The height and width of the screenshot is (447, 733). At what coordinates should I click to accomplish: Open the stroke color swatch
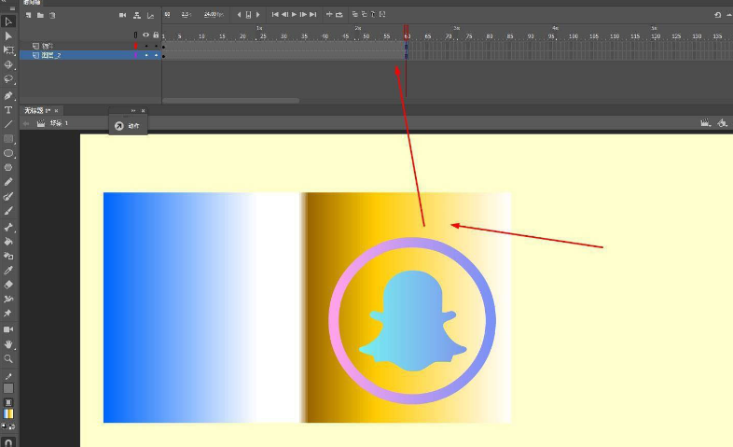click(8, 388)
